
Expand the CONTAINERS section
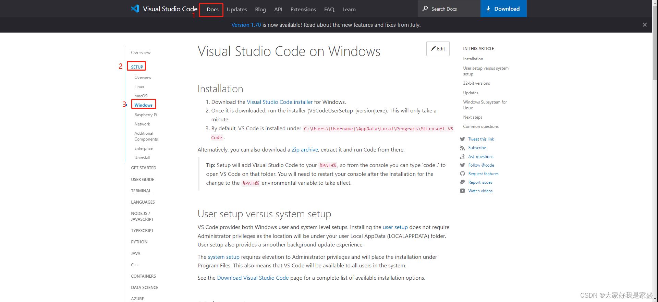143,276
